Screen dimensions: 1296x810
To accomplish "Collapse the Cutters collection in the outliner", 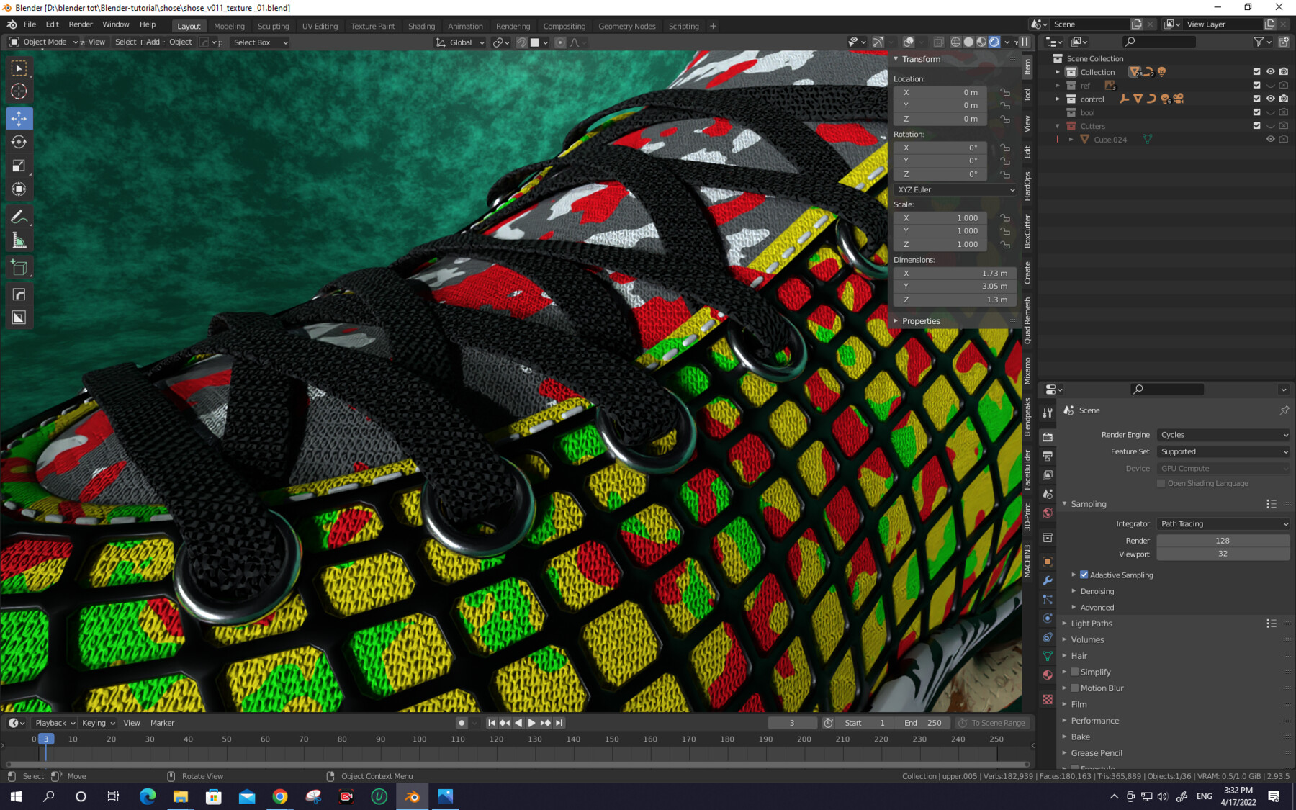I will [1058, 125].
